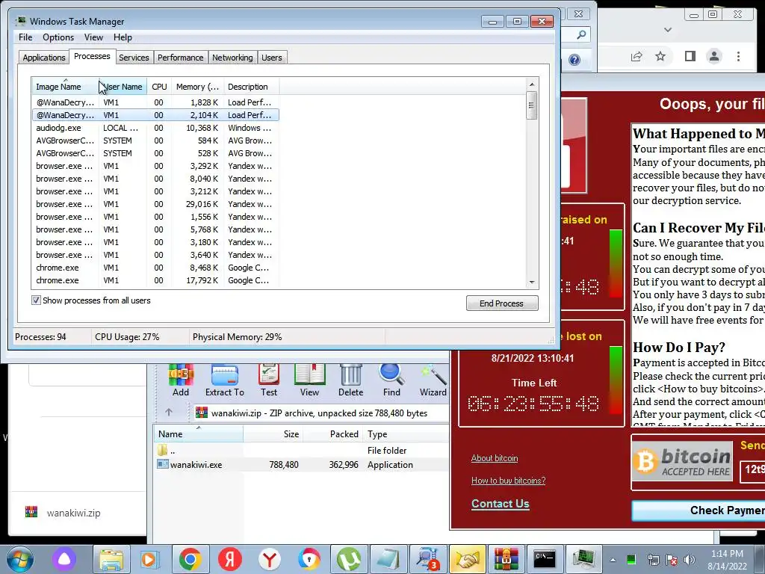
Task: Click the WinRAR View icon
Action: tap(309, 380)
